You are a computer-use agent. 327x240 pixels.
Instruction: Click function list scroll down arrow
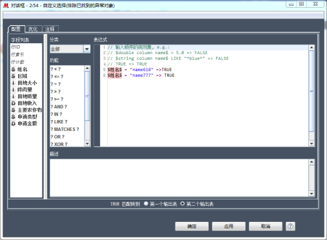point(87,143)
